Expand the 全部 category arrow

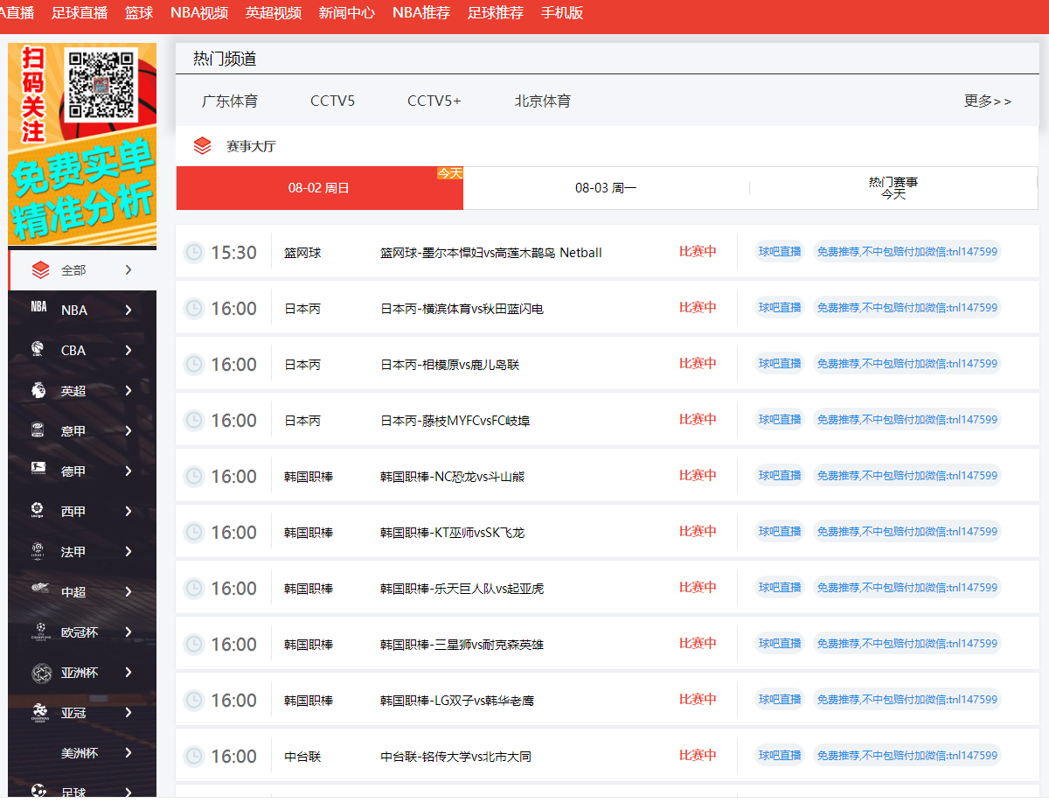(x=129, y=270)
